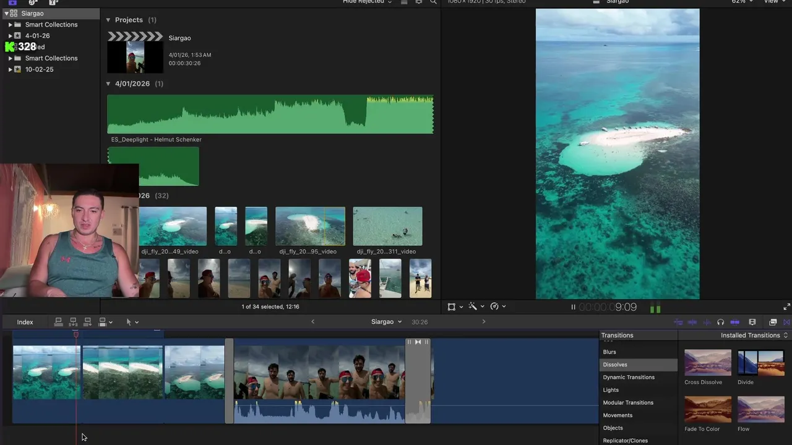The height and width of the screenshot is (445, 792).
Task: Click the timeline playhead marker
Action: pos(76,334)
